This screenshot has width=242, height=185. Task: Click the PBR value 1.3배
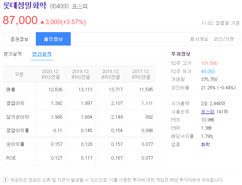pos(206,128)
